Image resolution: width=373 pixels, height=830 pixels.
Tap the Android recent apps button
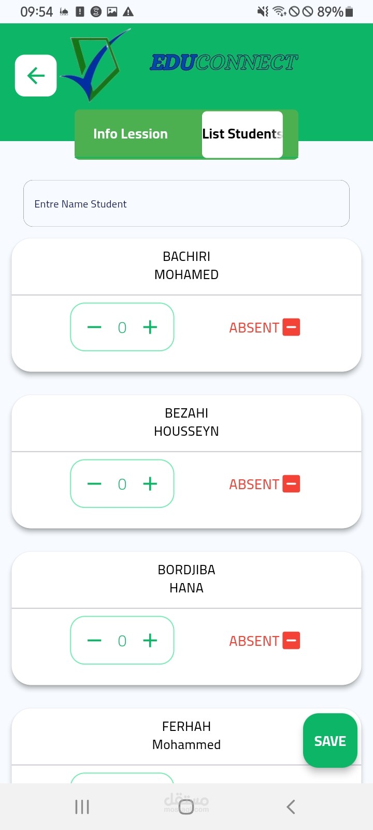coord(82,807)
